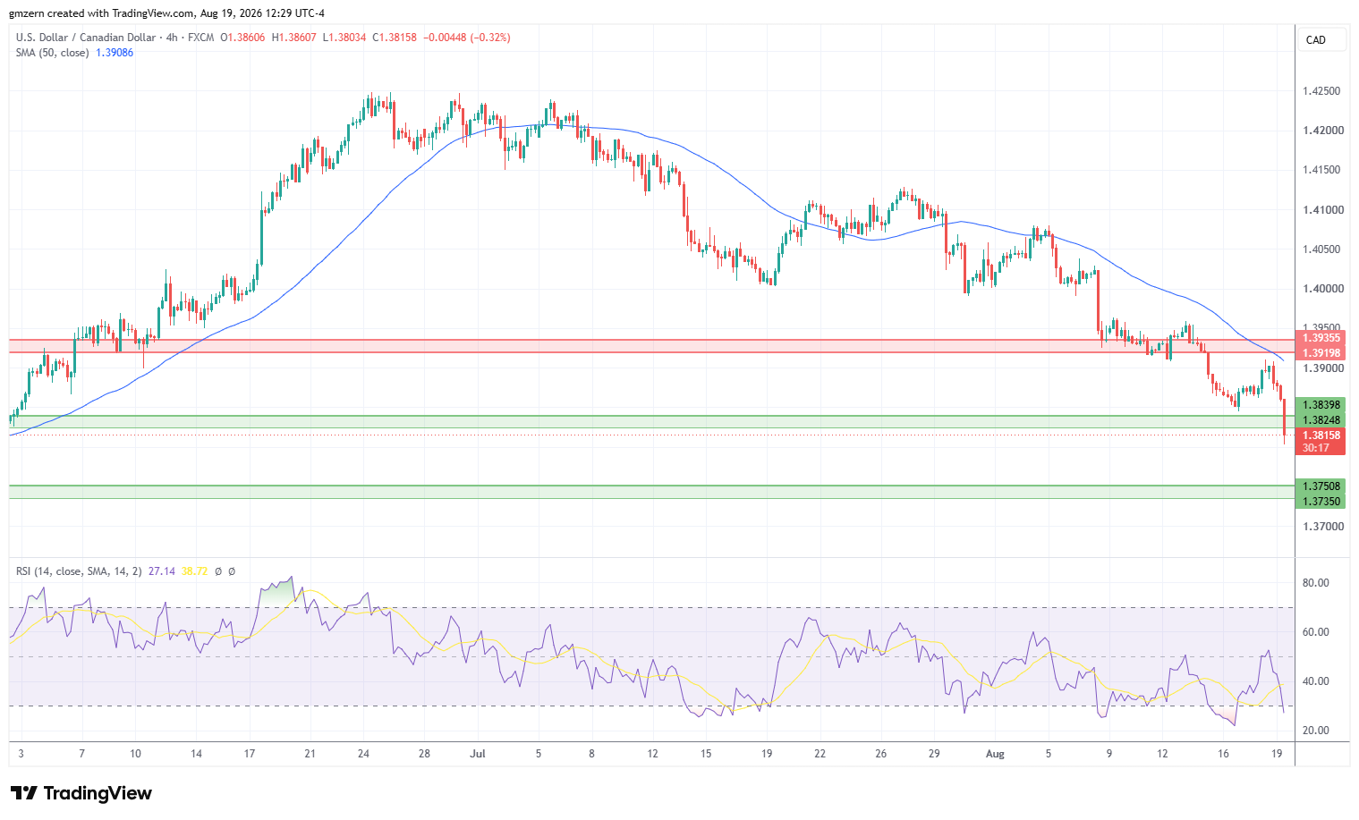Click the green 1.38248 price label

point(1321,420)
